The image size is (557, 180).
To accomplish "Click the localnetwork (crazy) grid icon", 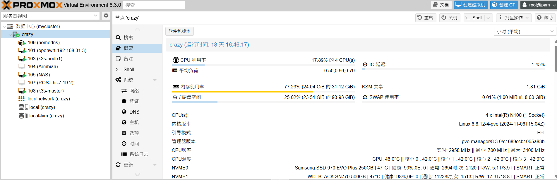I will [x=22, y=99].
